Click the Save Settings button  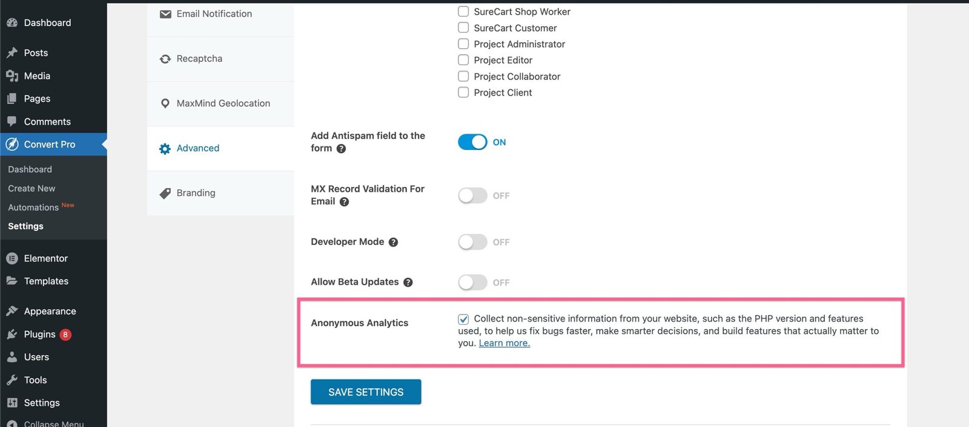click(x=366, y=392)
